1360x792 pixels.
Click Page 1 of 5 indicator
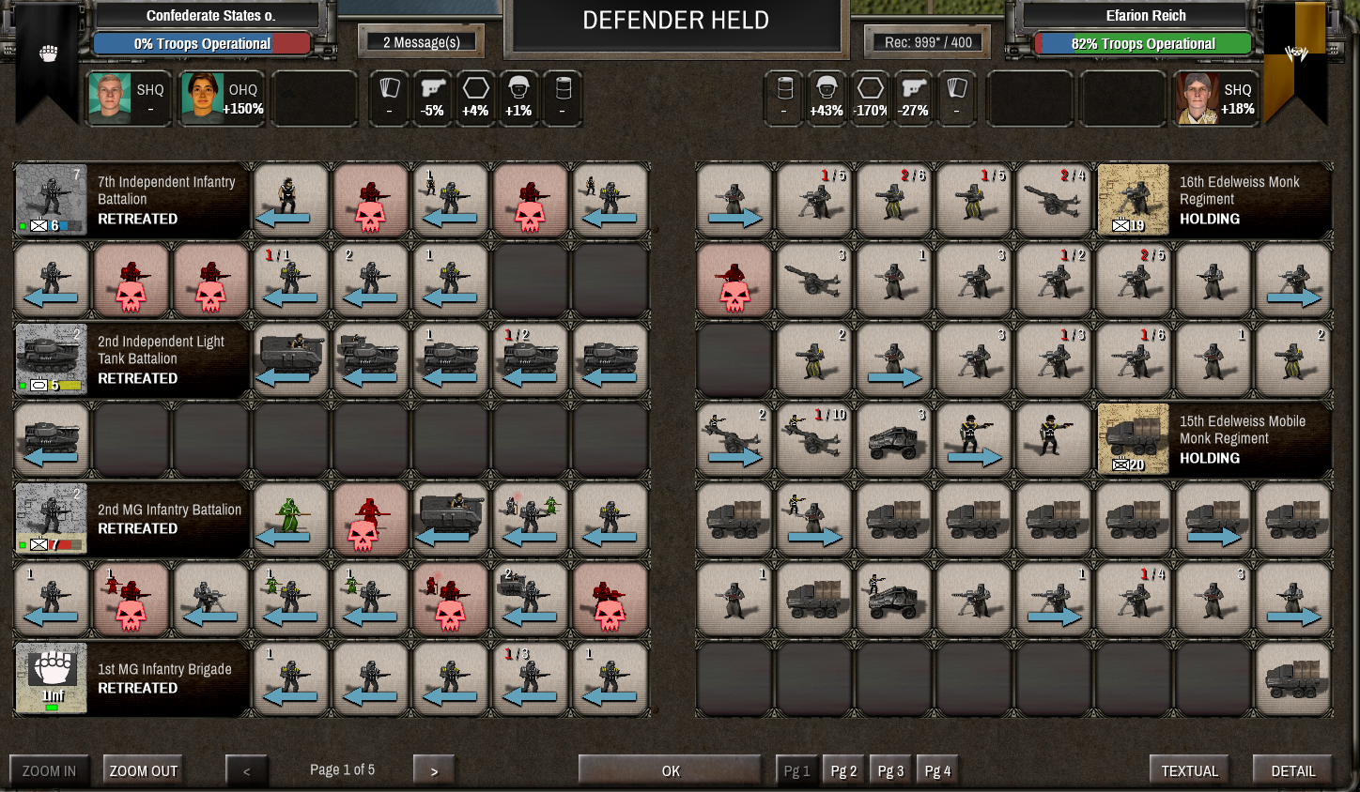tap(342, 769)
